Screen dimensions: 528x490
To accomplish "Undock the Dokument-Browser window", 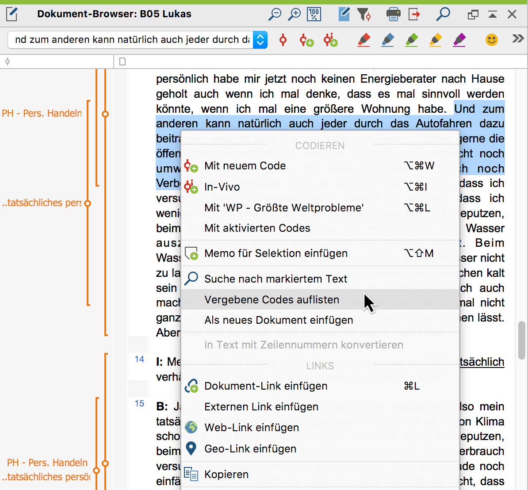I will tap(473, 14).
